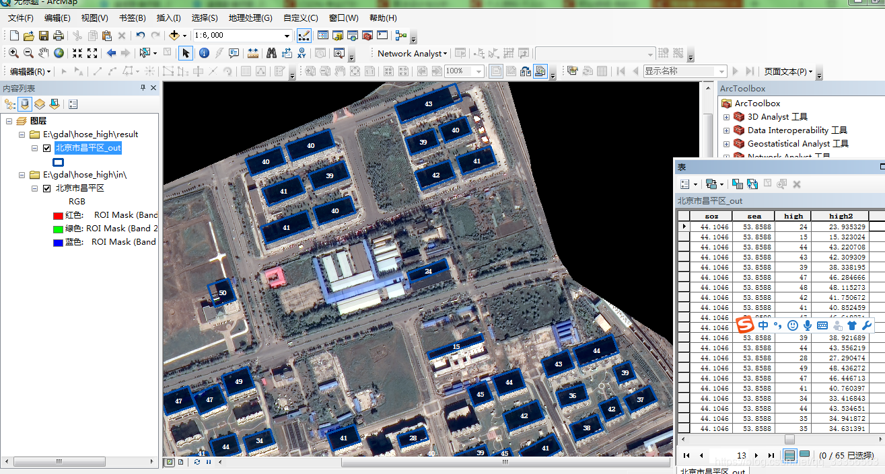The width and height of the screenshot is (885, 474).
Task: Click the red 红色 band swatch
Action: (58, 215)
